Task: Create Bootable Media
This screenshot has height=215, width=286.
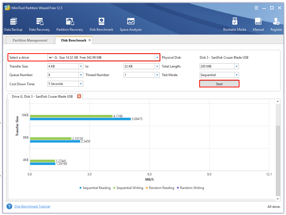Action: [235, 24]
